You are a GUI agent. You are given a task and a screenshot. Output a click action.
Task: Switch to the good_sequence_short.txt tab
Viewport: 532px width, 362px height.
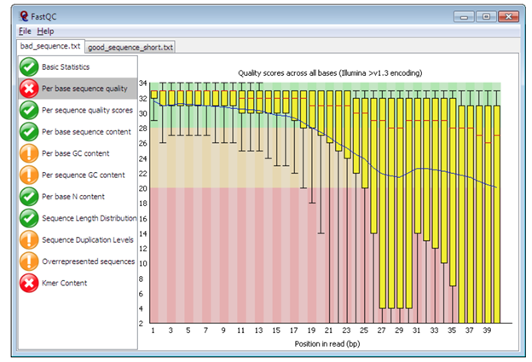[x=130, y=48]
